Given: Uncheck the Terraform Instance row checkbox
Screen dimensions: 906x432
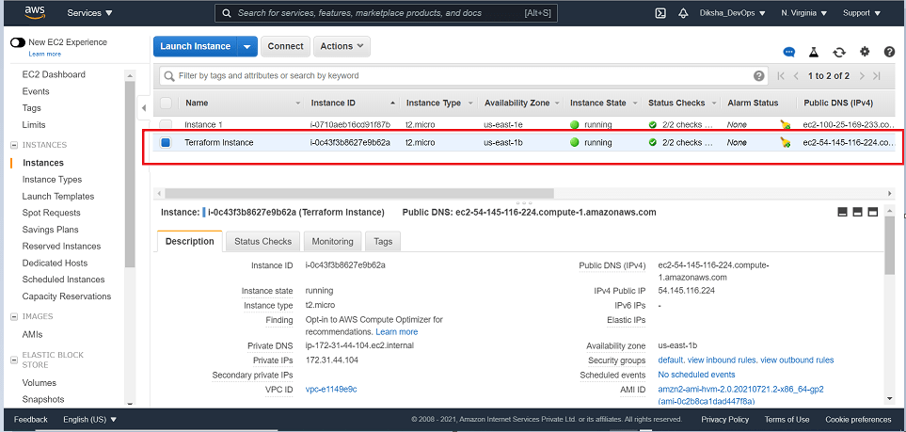Looking at the screenshot, I should (166, 142).
